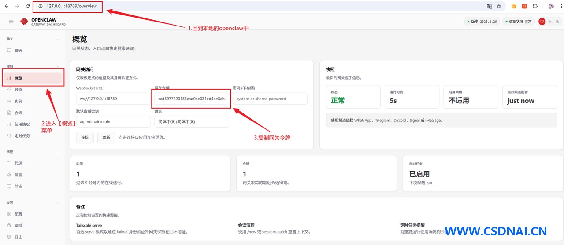
Task: Click the 最后频道刷新 just now card
Action: click(x=530, y=97)
